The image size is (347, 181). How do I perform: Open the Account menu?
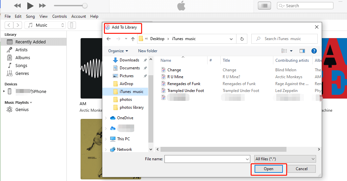79,16
